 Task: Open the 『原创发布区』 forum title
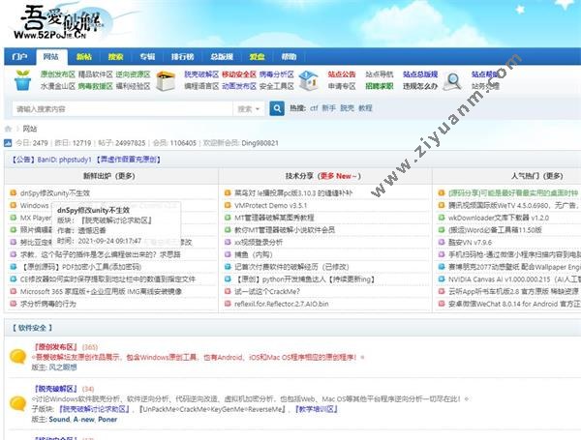click(x=55, y=347)
